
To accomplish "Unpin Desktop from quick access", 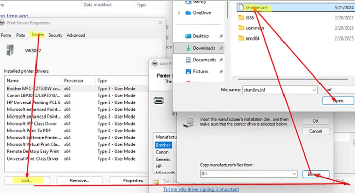I will pyautogui.click(x=221, y=36).
